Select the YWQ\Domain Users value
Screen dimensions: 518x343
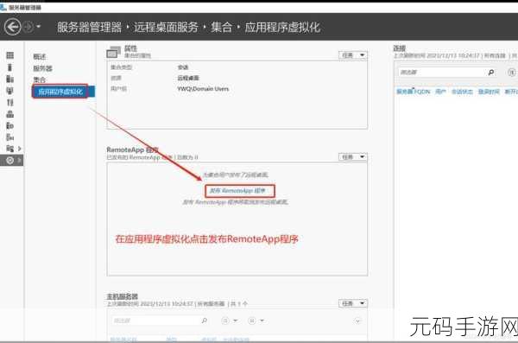point(203,89)
